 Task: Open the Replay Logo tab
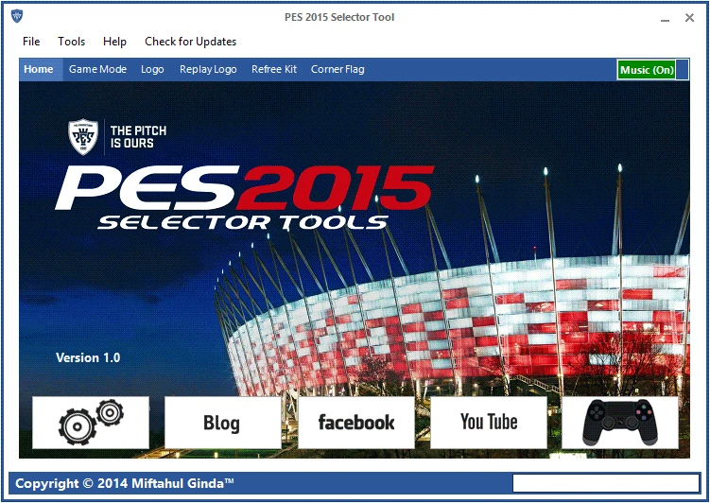tap(208, 69)
